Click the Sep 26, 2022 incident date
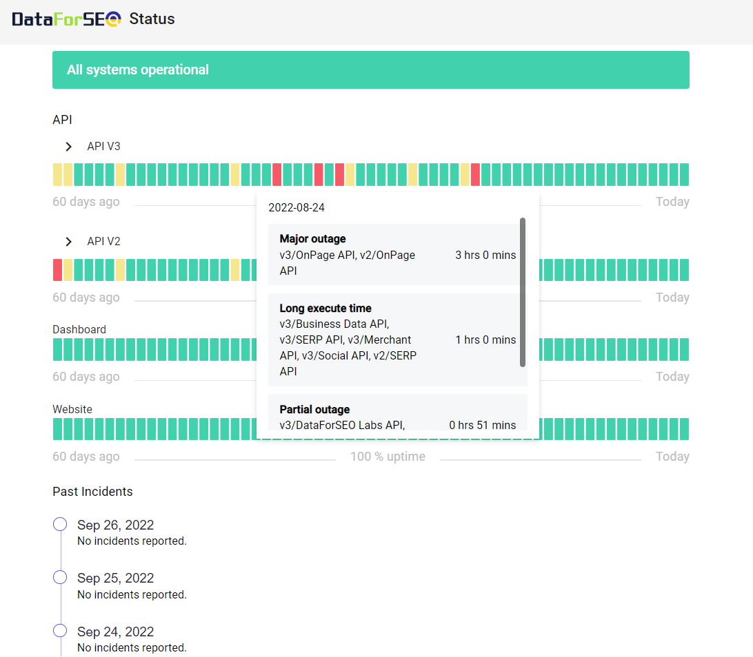753x657 pixels. pos(116,525)
